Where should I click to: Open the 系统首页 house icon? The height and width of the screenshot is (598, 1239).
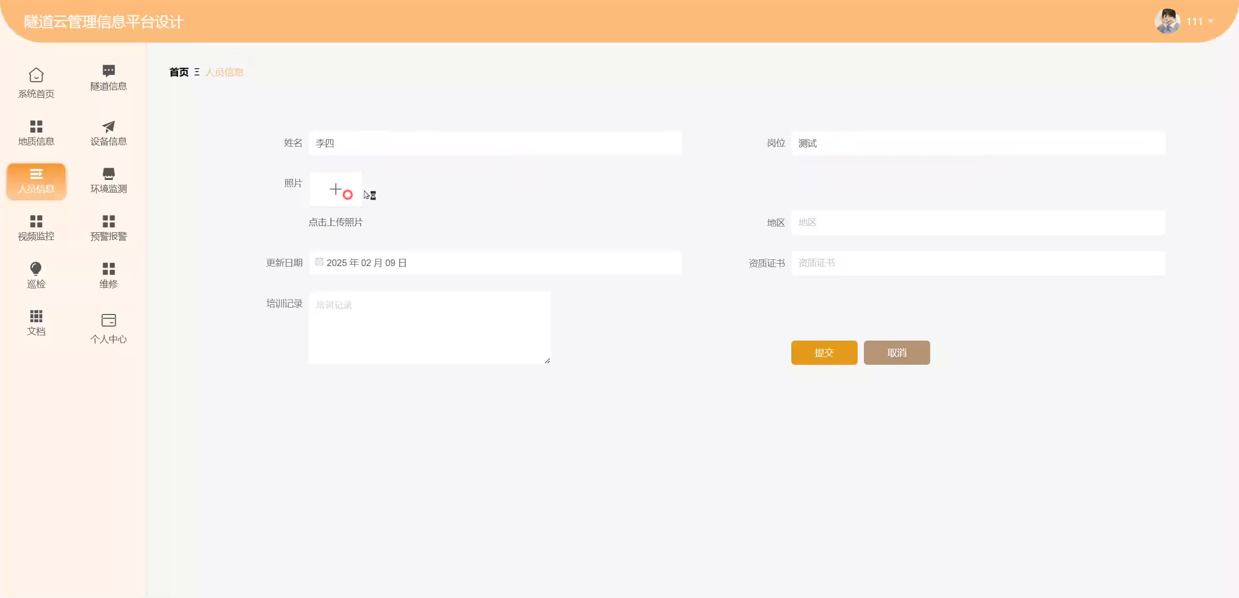36,75
